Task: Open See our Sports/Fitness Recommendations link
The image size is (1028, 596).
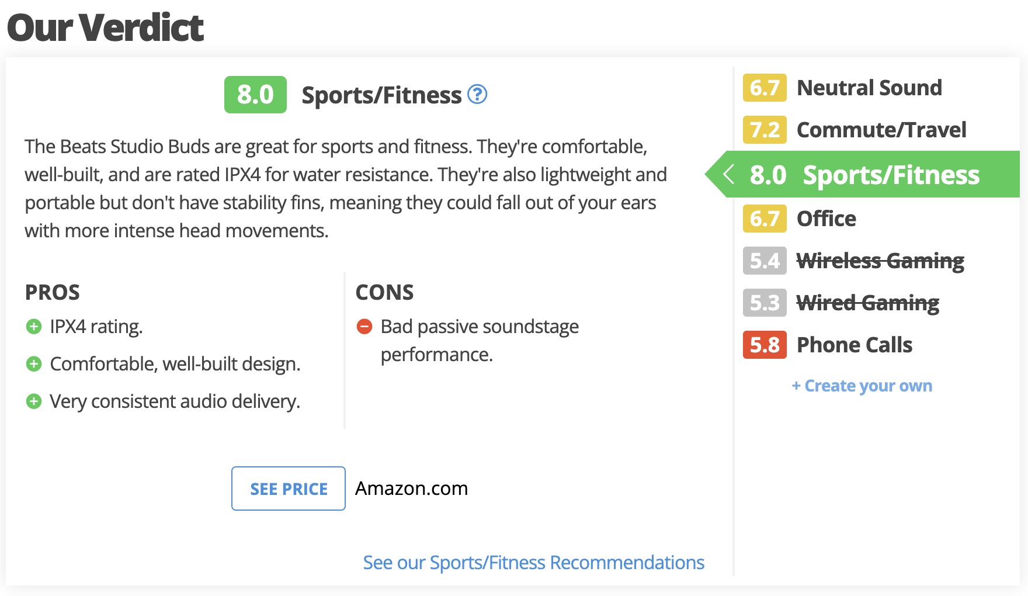Action: click(x=533, y=563)
